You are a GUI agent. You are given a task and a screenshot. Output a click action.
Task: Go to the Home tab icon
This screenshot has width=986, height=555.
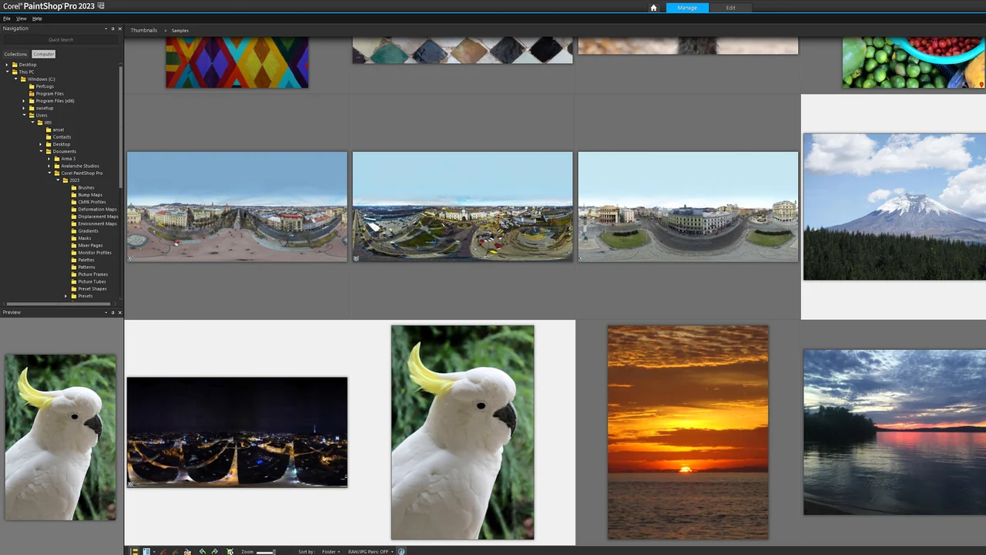point(653,8)
